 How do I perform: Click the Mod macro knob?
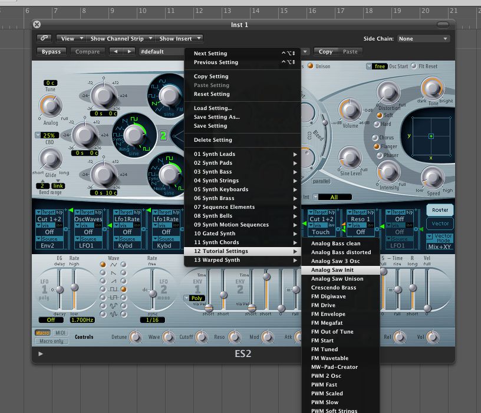(x=268, y=337)
